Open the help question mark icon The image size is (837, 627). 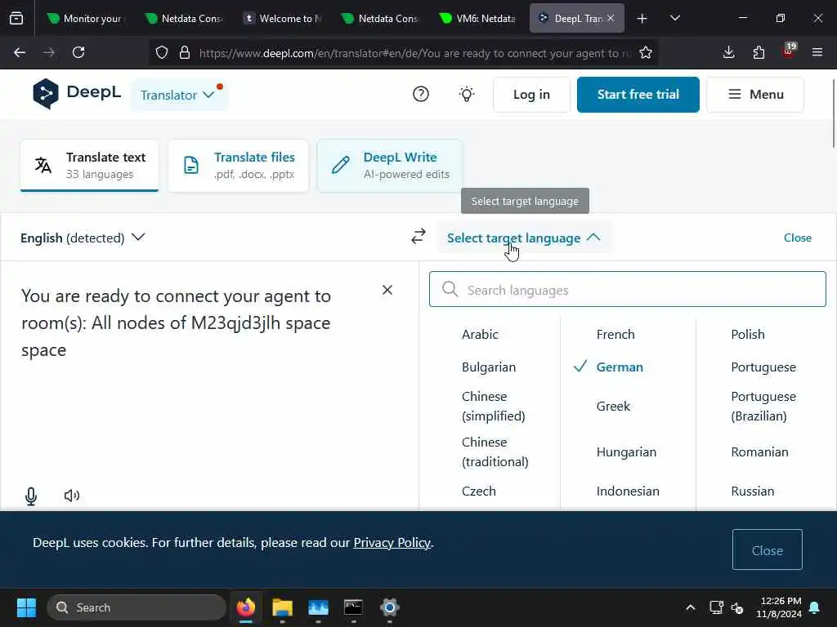point(421,95)
